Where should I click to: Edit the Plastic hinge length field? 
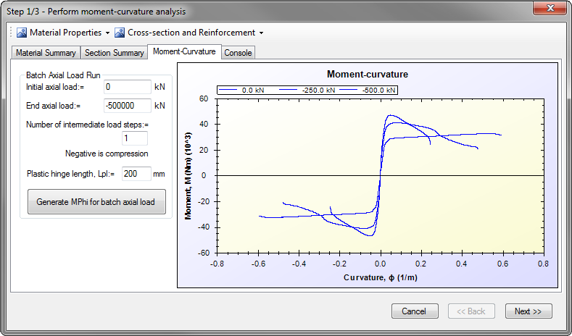(x=136, y=174)
